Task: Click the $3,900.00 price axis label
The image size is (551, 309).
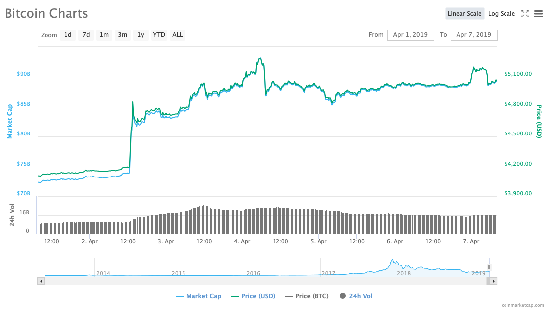Action: pyautogui.click(x=518, y=193)
